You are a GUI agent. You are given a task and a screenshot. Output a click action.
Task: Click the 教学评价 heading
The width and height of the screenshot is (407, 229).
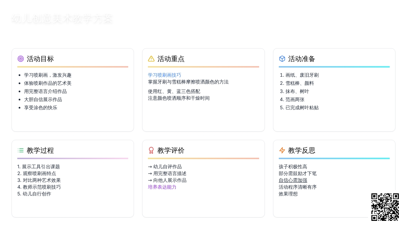(x=171, y=150)
